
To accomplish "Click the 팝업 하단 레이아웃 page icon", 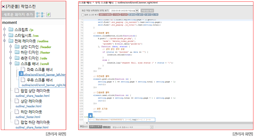I will pyautogui.click(x=17, y=122).
